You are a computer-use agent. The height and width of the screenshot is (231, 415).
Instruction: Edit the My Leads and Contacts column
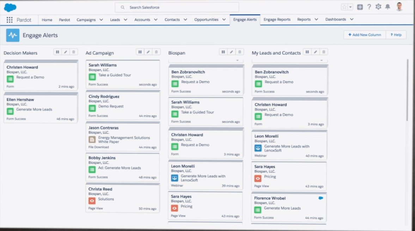point(315,52)
